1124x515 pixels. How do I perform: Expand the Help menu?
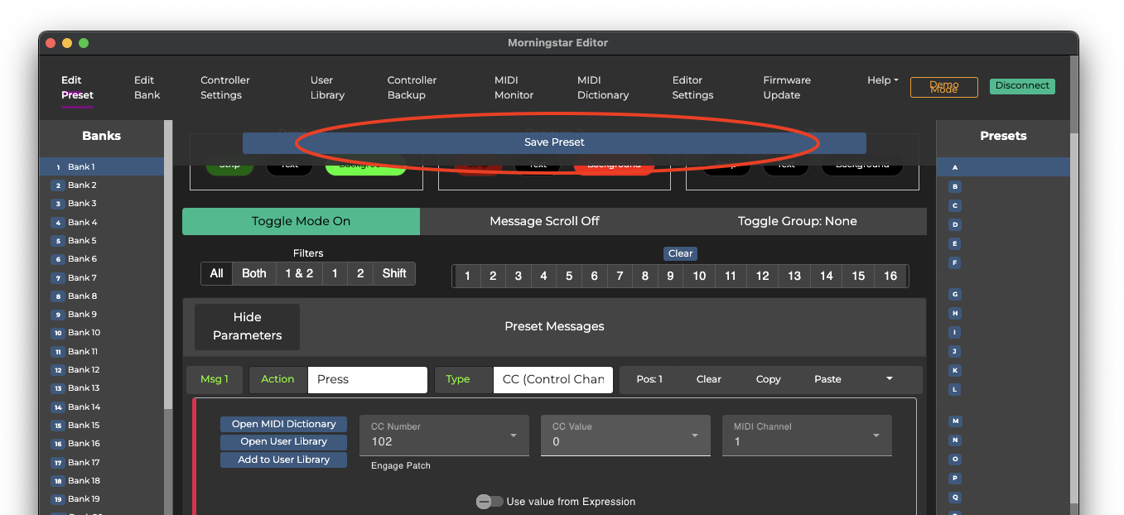click(883, 80)
